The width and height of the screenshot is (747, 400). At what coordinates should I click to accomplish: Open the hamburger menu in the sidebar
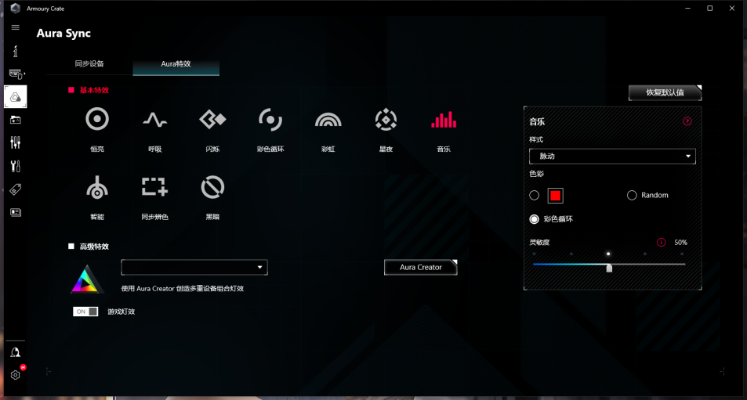coord(15,27)
